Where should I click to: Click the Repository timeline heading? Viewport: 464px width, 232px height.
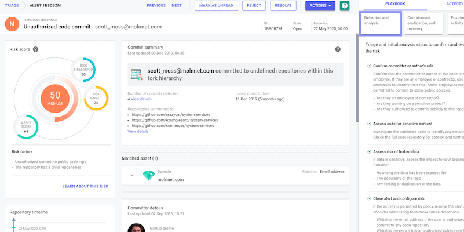click(x=28, y=212)
